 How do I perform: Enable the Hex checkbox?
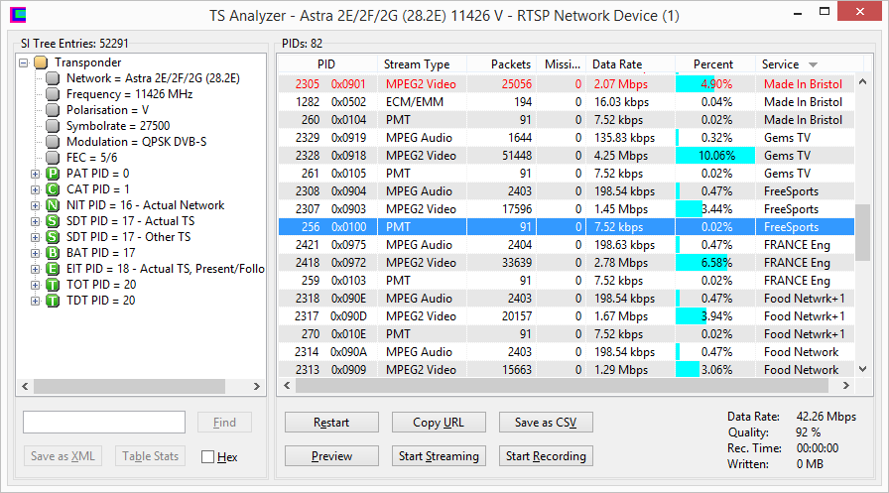point(208,456)
